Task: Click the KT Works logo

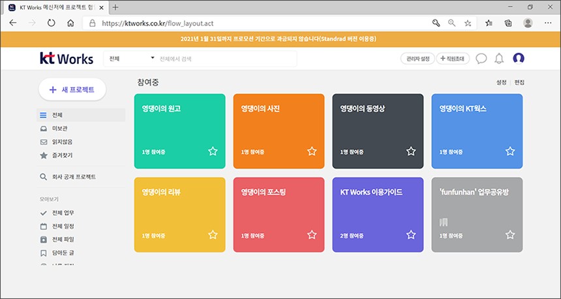Action: (67, 59)
